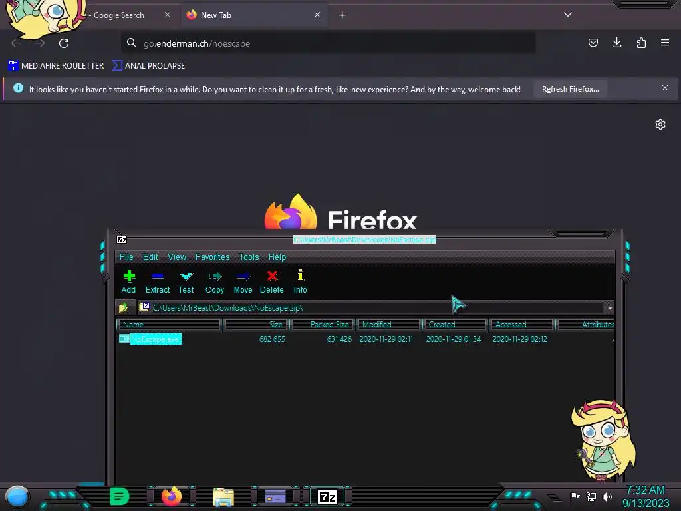The width and height of the screenshot is (681, 511).
Task: Switch to 7-Zip from the taskbar
Action: point(327,496)
